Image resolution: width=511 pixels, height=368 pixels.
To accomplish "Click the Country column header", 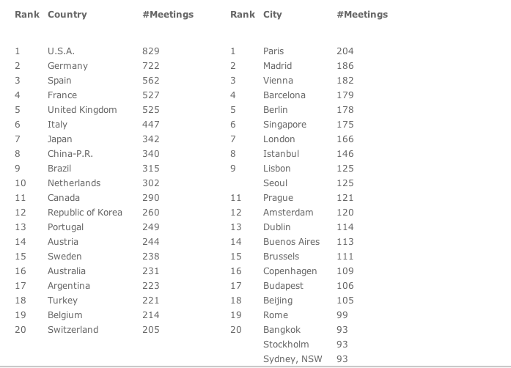I will (x=67, y=15).
